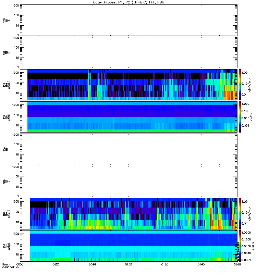Click the "thc fbk scm1" y-axis label
Screen dimensions: 257x274
7,246
